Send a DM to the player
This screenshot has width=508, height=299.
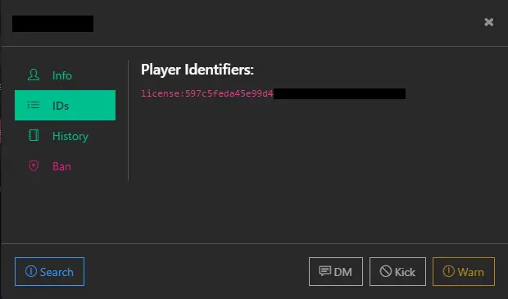336,271
